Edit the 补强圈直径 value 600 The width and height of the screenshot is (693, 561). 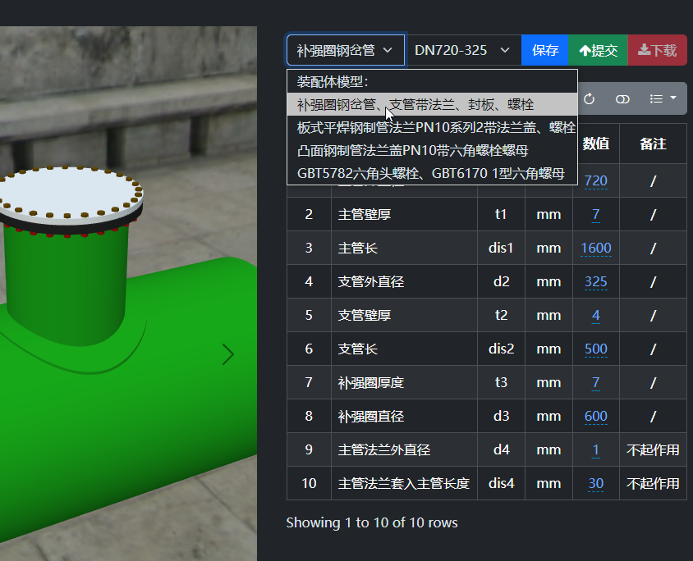click(x=595, y=416)
